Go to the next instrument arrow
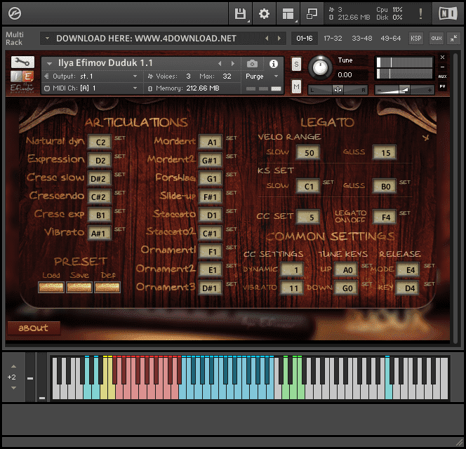466x449 pixels. tap(233, 64)
